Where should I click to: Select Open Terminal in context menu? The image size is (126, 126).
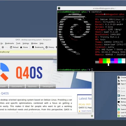click(122, 84)
